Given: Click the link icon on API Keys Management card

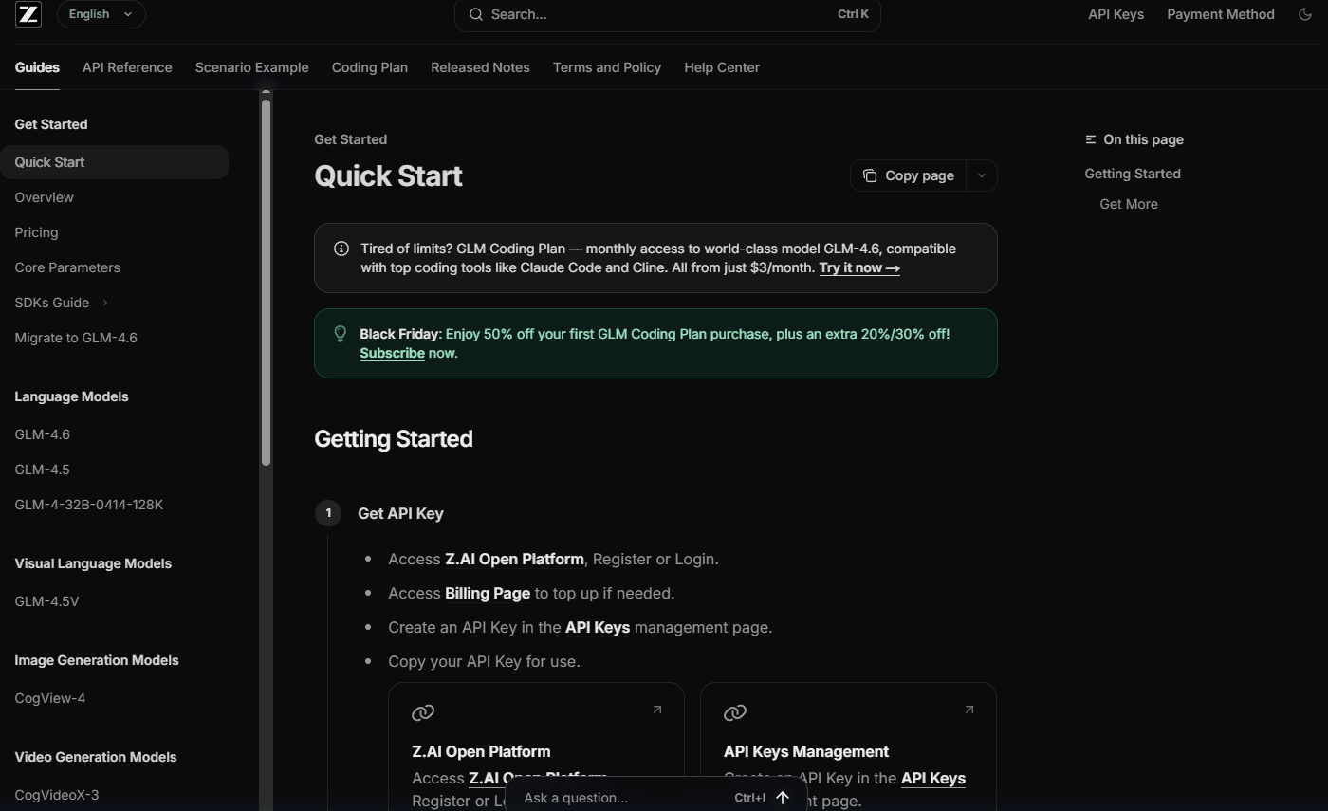Looking at the screenshot, I should click(735, 712).
